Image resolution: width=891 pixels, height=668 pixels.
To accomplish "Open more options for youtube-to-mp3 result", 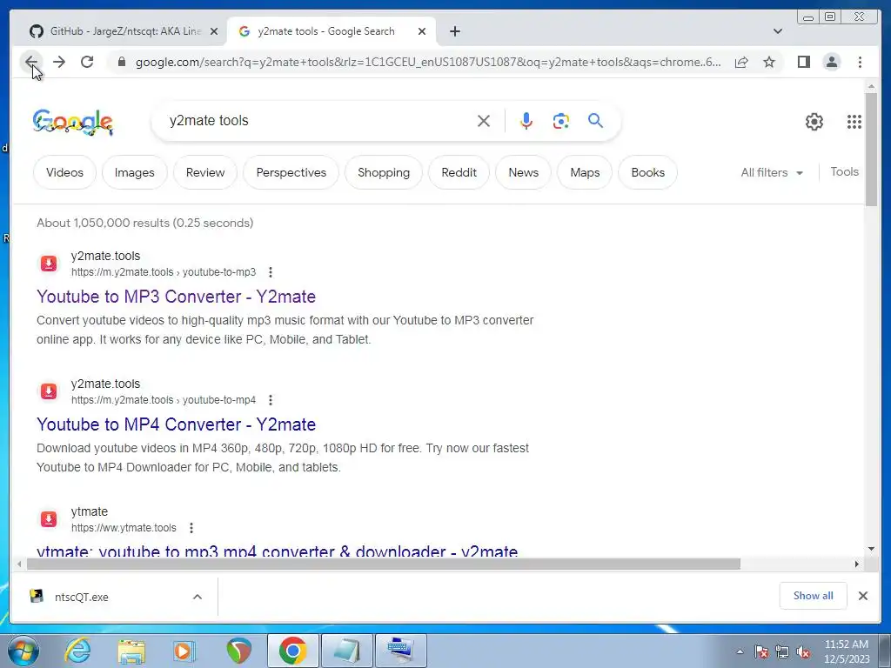I will 271,272.
